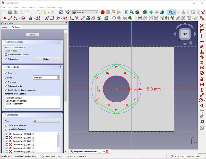
Task: Toggle the Auto constraints checkbox
Action: coord(6,86)
